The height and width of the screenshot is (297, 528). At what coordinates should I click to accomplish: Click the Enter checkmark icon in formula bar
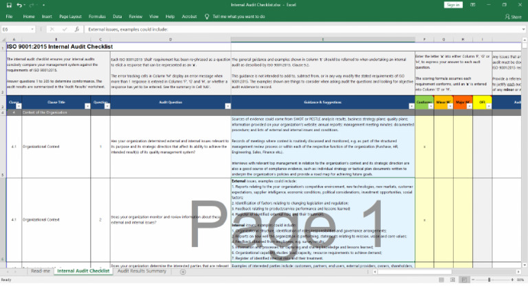[x=65, y=29]
